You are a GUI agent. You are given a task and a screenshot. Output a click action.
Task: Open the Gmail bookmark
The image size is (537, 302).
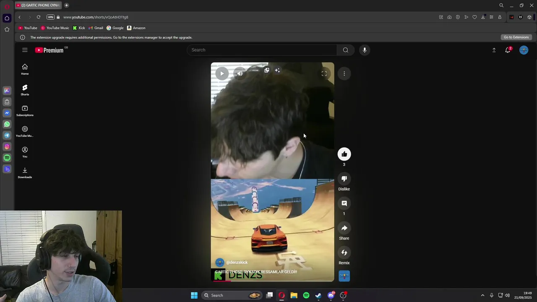click(96, 28)
